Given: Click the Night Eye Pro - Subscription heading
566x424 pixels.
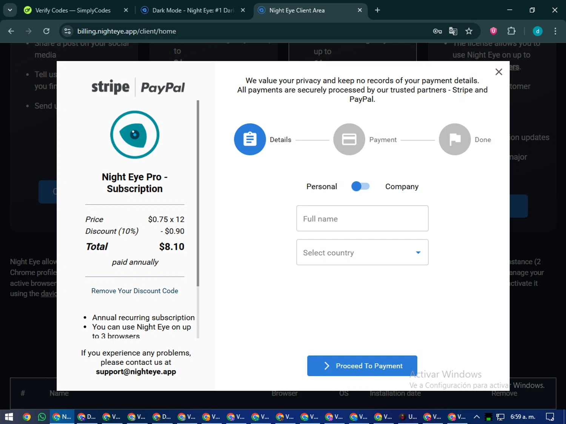Looking at the screenshot, I should pyautogui.click(x=135, y=183).
